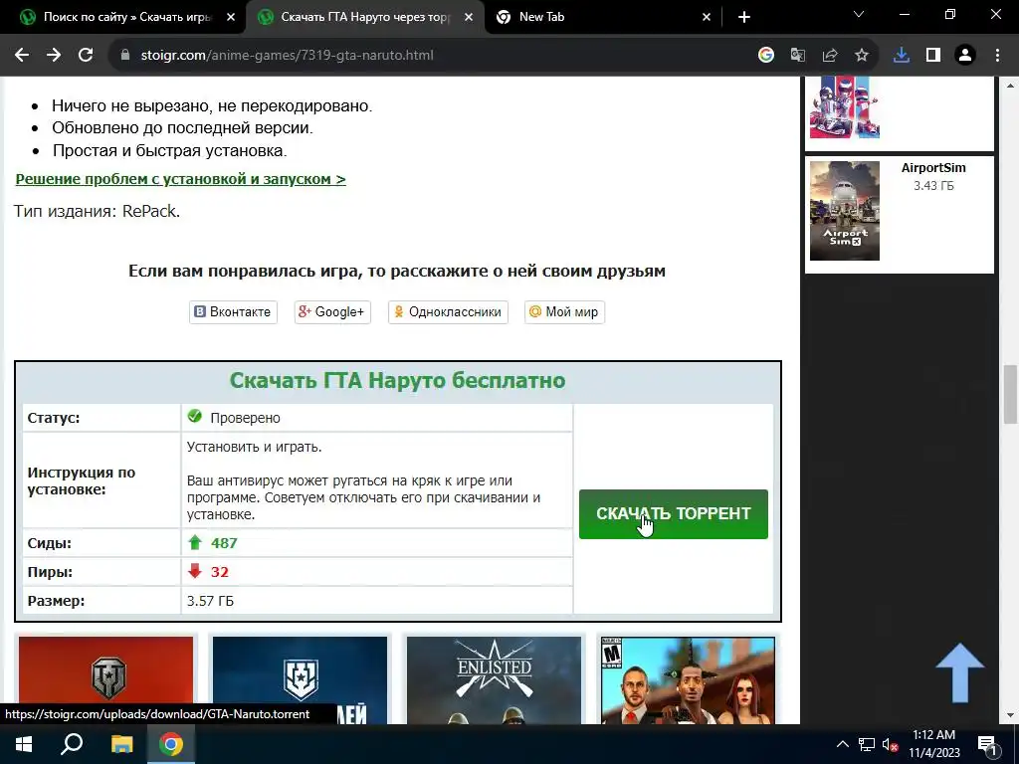1019x764 pixels.
Task: Show hidden system tray icons
Action: [842, 744]
